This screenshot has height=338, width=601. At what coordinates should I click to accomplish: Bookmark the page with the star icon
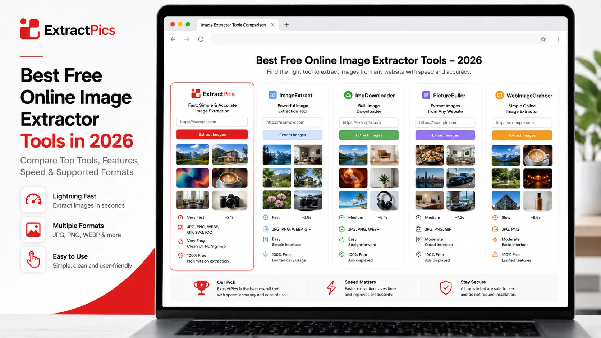point(543,39)
